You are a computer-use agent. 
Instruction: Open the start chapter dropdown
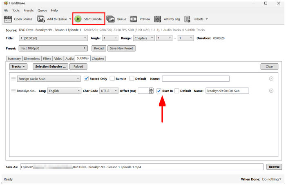point(164,38)
